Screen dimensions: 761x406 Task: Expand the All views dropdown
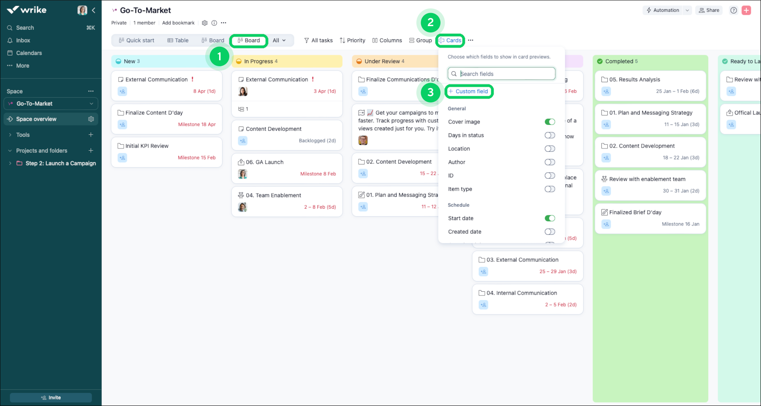[279, 40]
